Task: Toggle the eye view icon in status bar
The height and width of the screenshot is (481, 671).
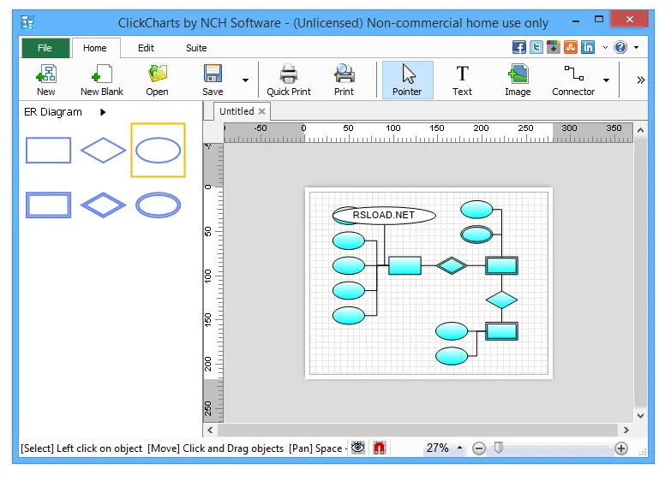Action: pyautogui.click(x=357, y=448)
